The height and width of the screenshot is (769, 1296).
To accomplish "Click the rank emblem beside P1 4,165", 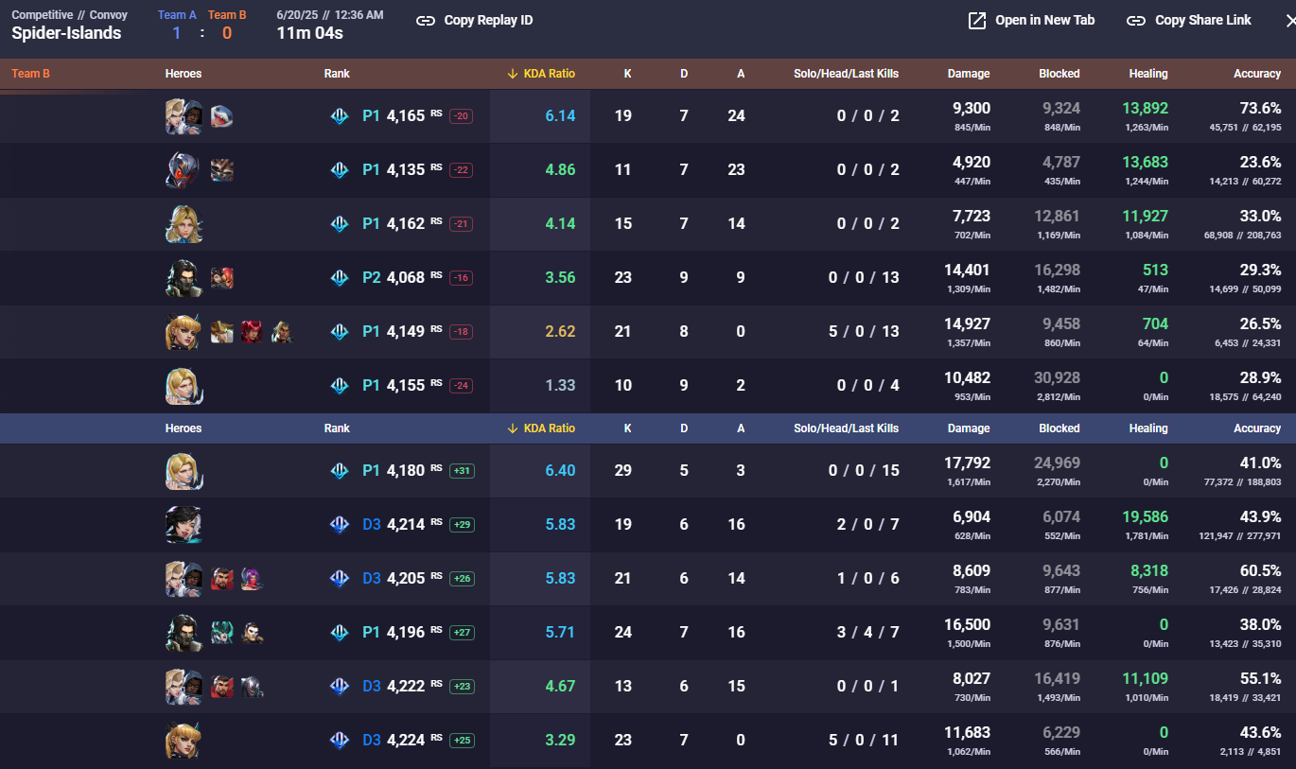I will tap(339, 116).
